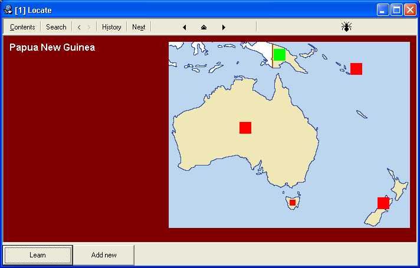Click the right triangle navigation arrow

point(224,27)
